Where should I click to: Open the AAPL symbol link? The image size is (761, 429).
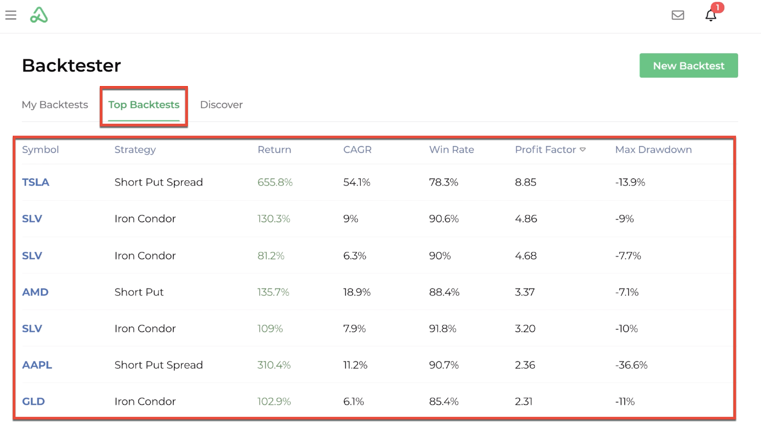point(37,365)
